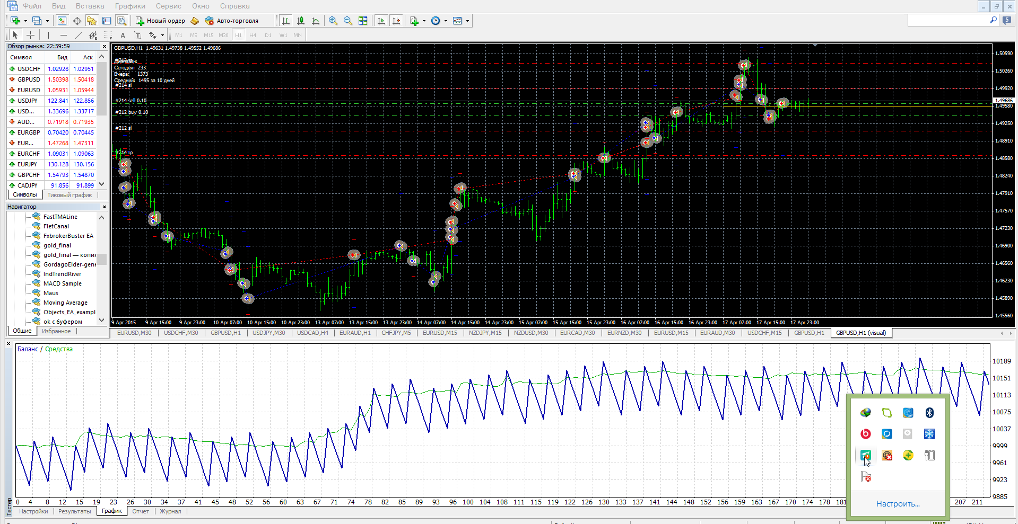Open the chart profiles icon

(37, 21)
